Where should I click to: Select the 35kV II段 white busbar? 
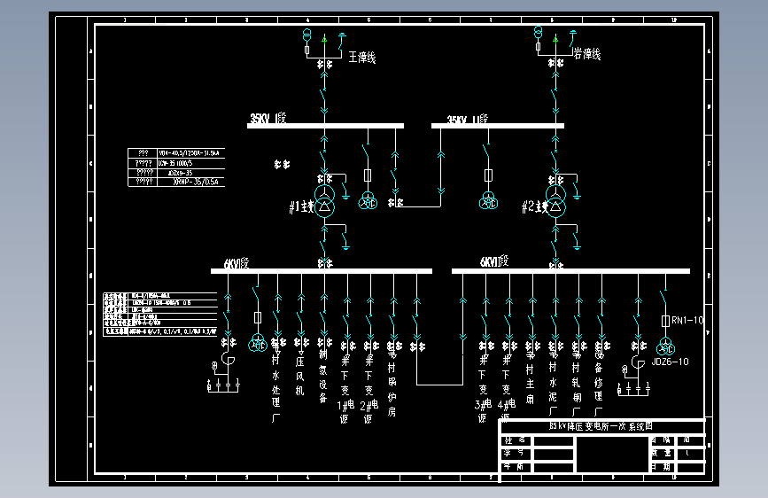pyautogui.click(x=498, y=126)
